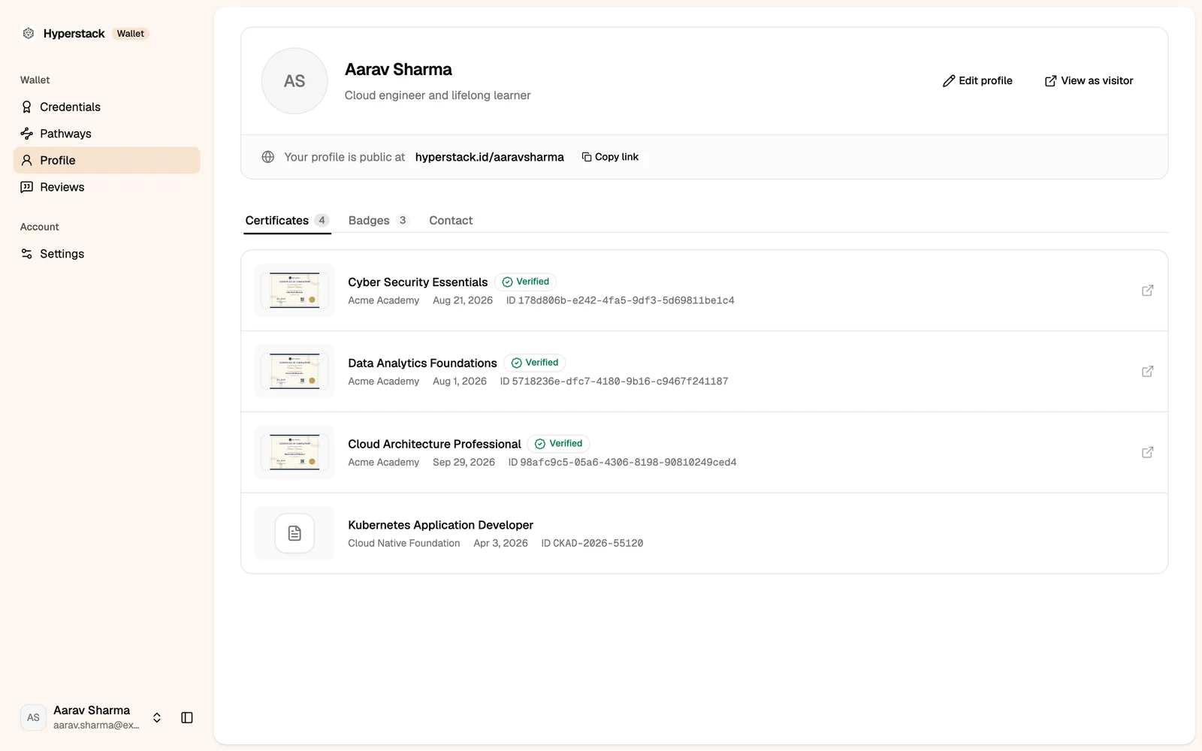Switch to the Badges tab
The width and height of the screenshot is (1202, 751).
pyautogui.click(x=379, y=220)
